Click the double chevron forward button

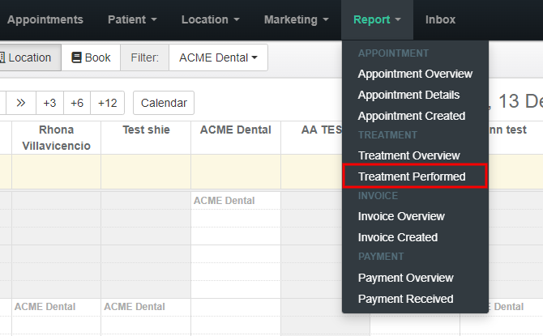(21, 103)
